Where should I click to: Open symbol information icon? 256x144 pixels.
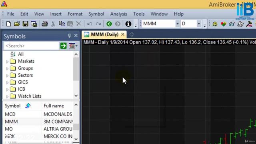click(x=128, y=24)
